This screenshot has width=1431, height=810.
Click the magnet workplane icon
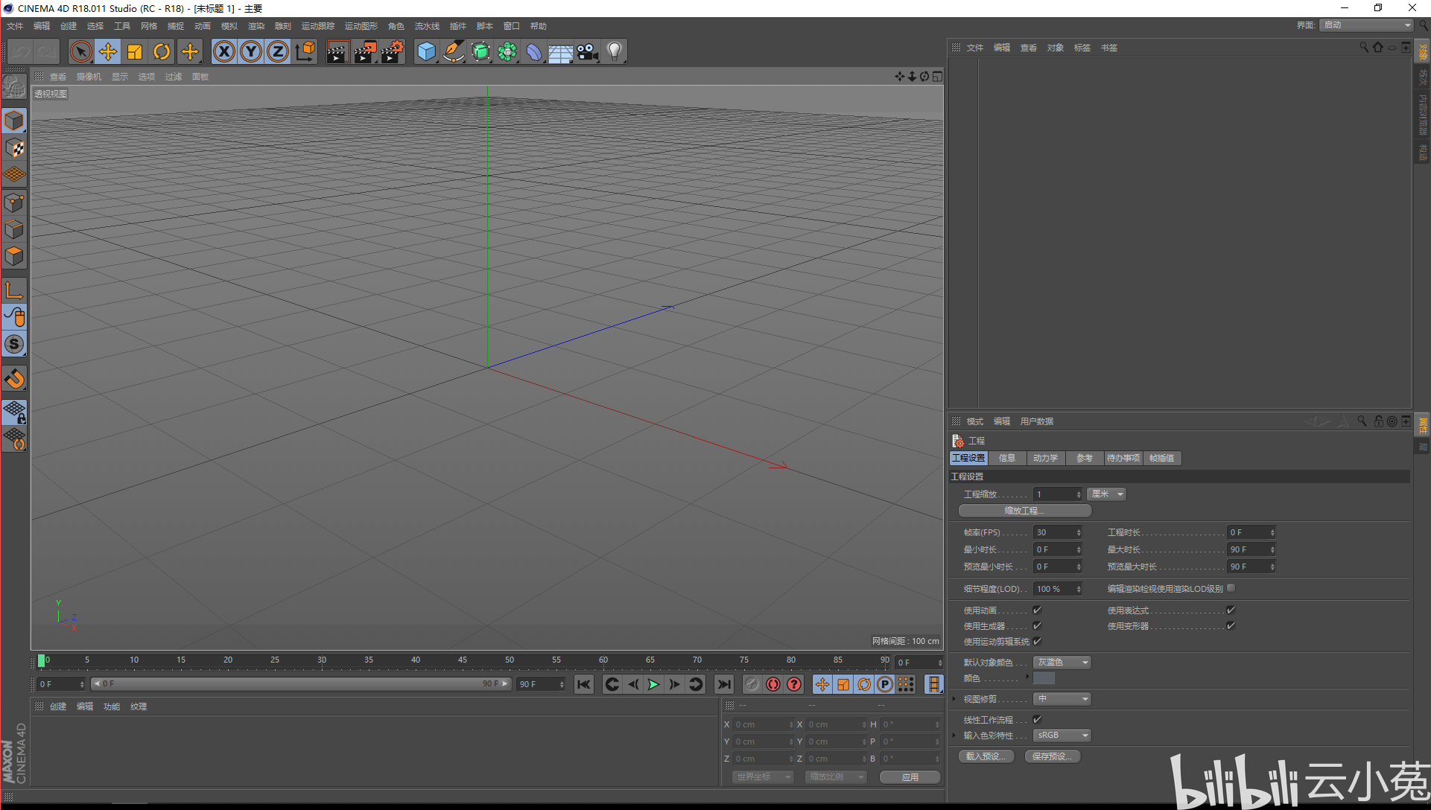pos(14,379)
